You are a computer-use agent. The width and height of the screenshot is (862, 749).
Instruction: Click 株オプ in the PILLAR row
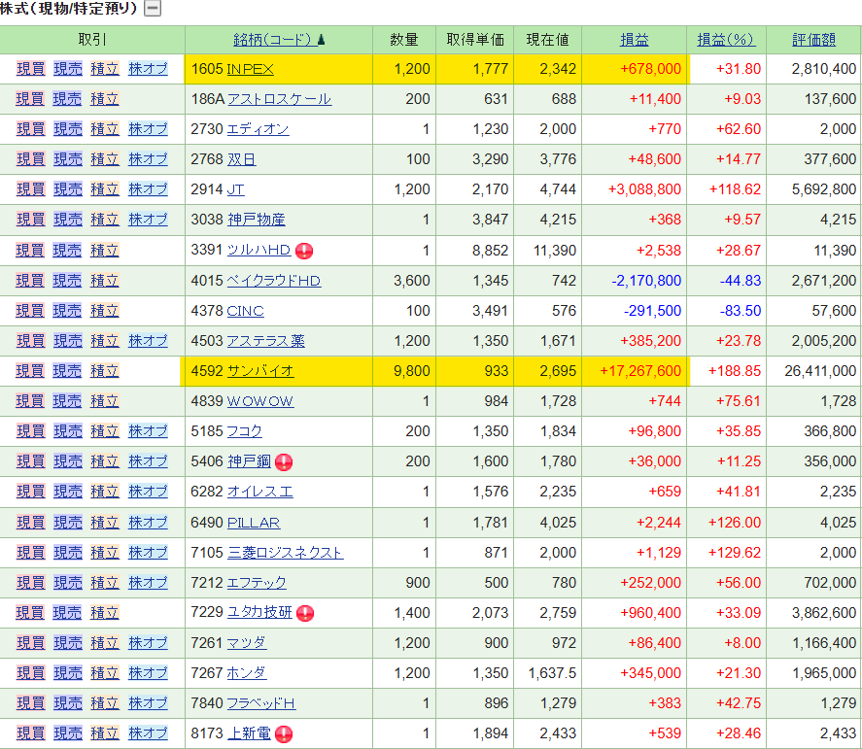coord(148,523)
